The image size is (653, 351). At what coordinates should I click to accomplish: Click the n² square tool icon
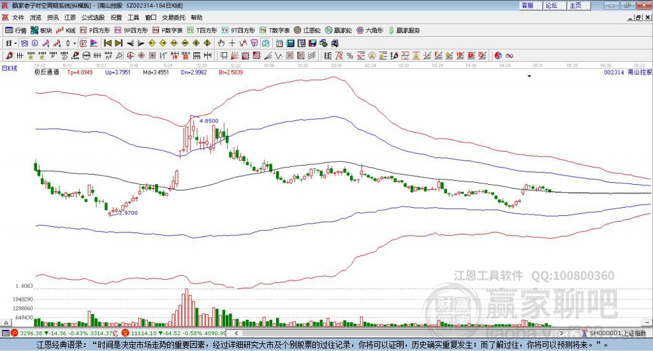pos(108,55)
